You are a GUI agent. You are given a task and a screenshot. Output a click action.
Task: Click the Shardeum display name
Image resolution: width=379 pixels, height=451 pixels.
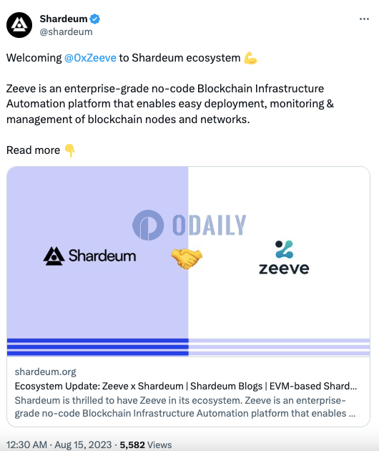click(x=64, y=19)
